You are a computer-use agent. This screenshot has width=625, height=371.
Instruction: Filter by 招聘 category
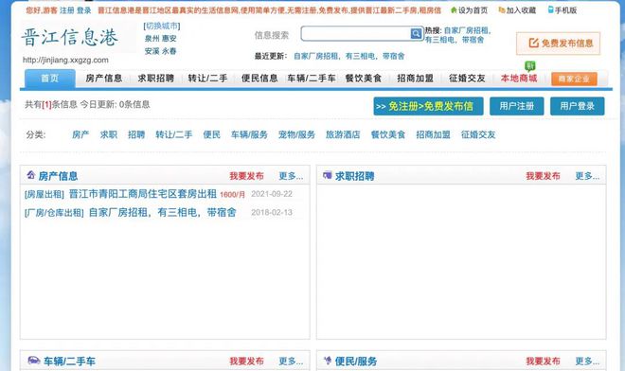[136, 134]
